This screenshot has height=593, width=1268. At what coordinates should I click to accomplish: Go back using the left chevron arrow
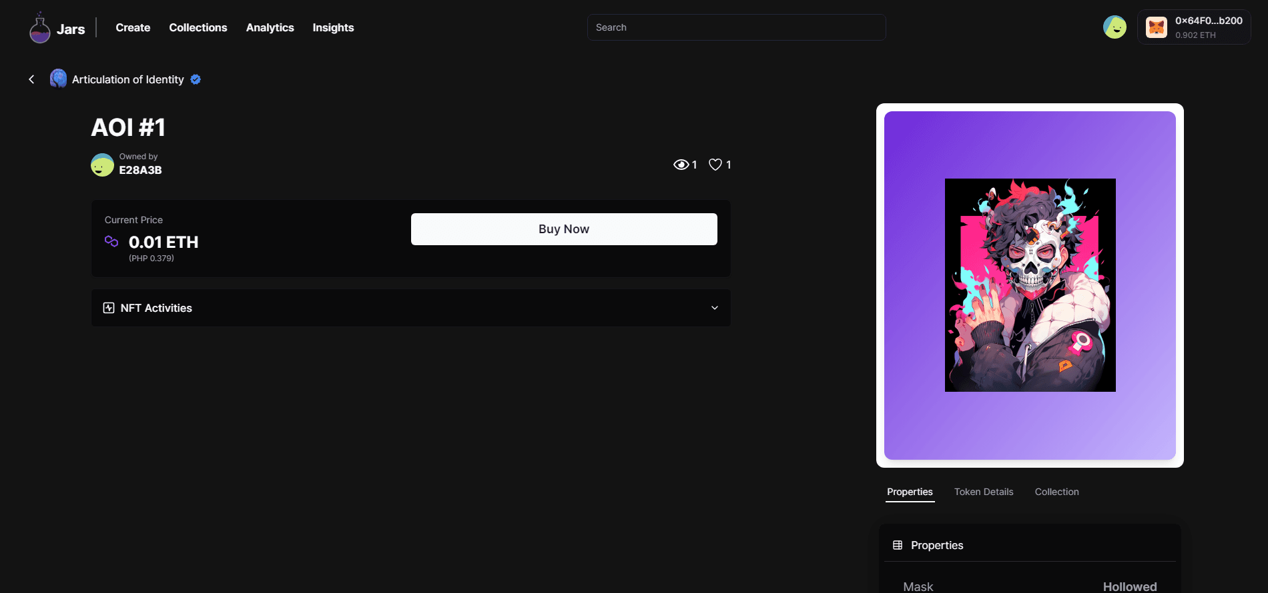pos(31,79)
